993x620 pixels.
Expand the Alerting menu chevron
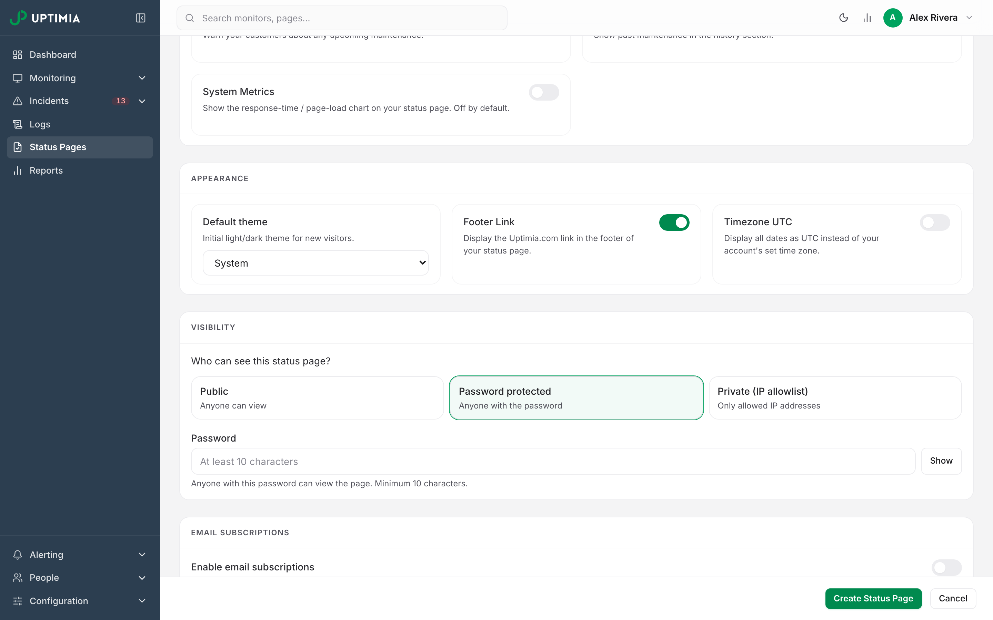point(142,555)
